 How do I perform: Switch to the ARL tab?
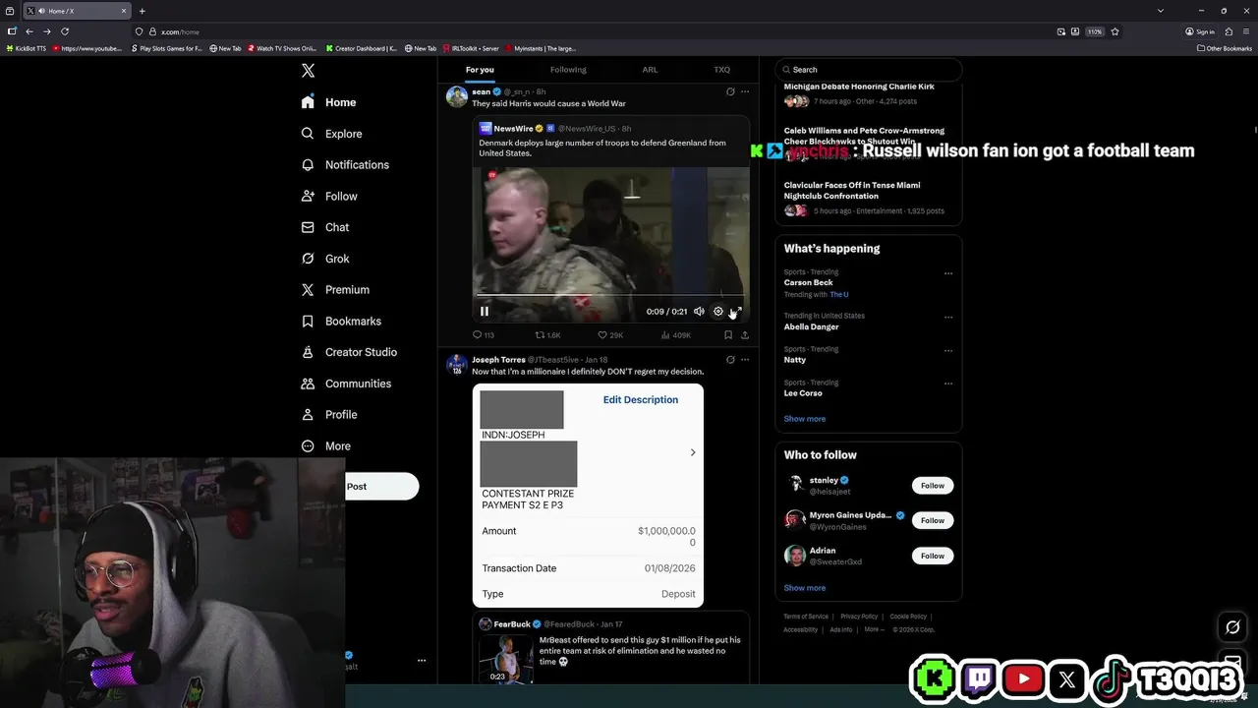(650, 70)
